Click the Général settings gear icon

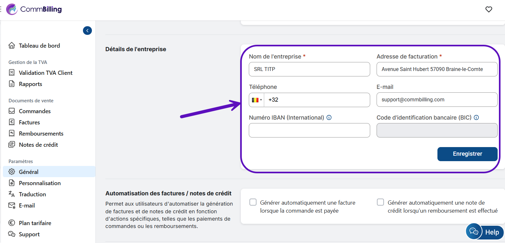coord(12,172)
